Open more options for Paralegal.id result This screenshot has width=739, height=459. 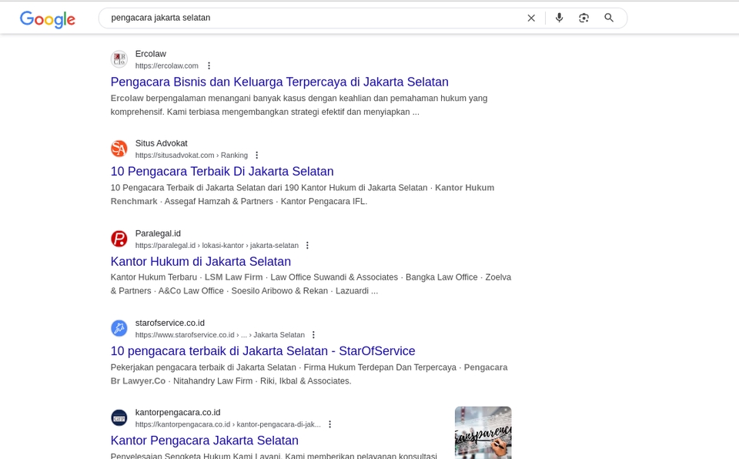[307, 246]
